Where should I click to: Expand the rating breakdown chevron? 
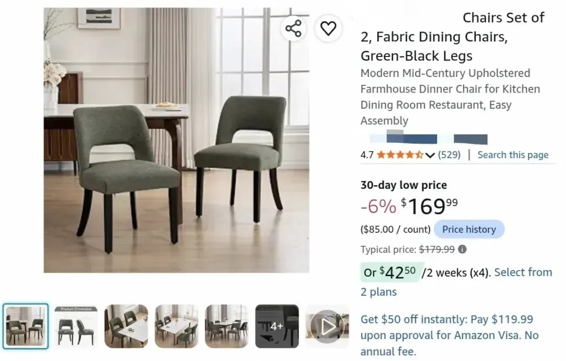click(x=430, y=155)
